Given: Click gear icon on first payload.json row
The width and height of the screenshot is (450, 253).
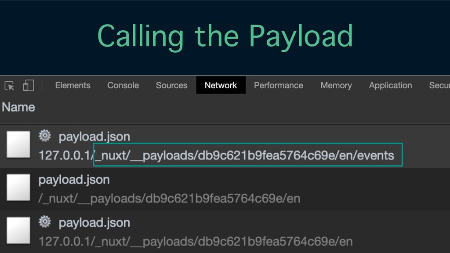Looking at the screenshot, I should click(45, 136).
